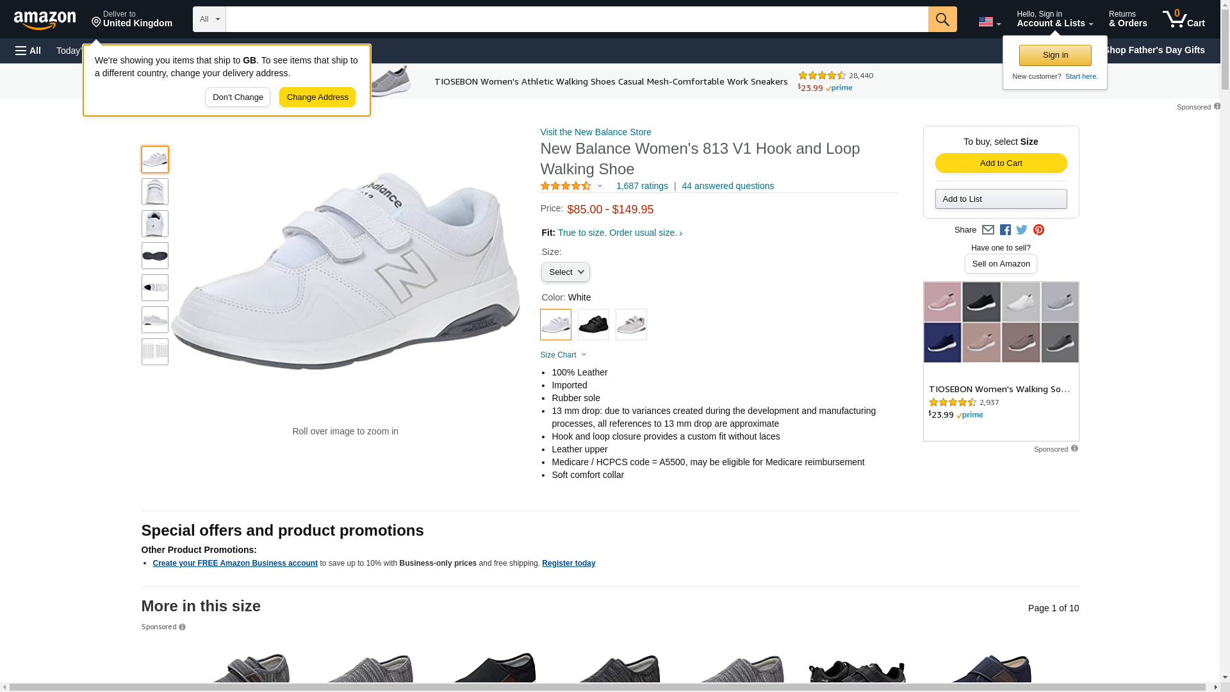Expand the Size Chart
Image resolution: width=1230 pixels, height=692 pixels.
coord(563,355)
